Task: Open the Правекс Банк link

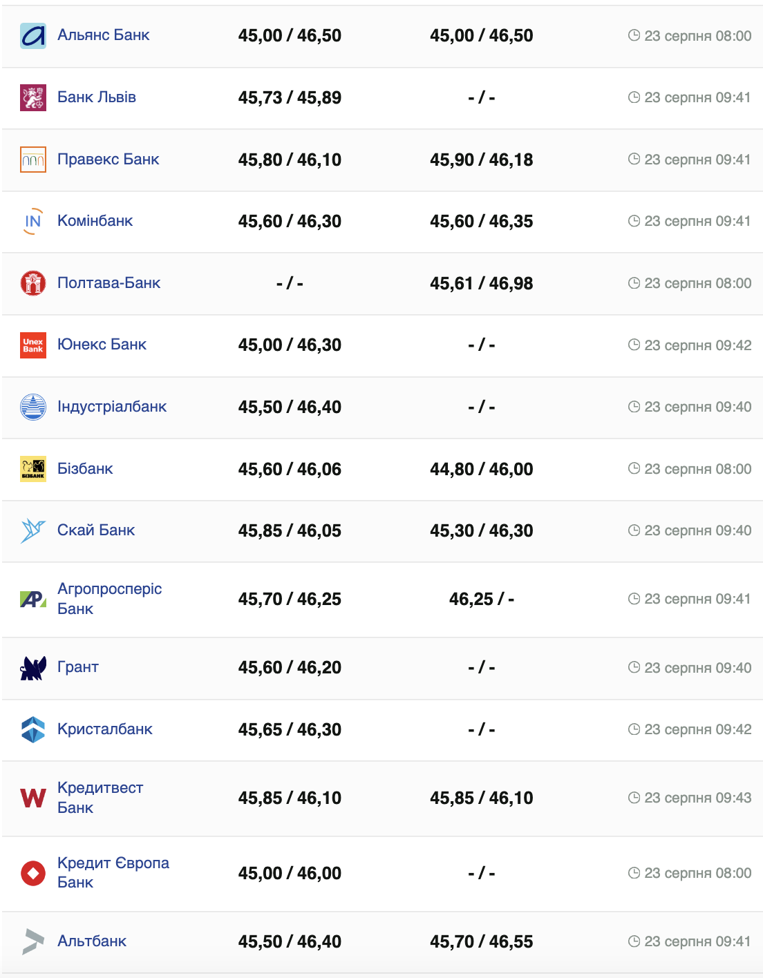Action: point(109,160)
